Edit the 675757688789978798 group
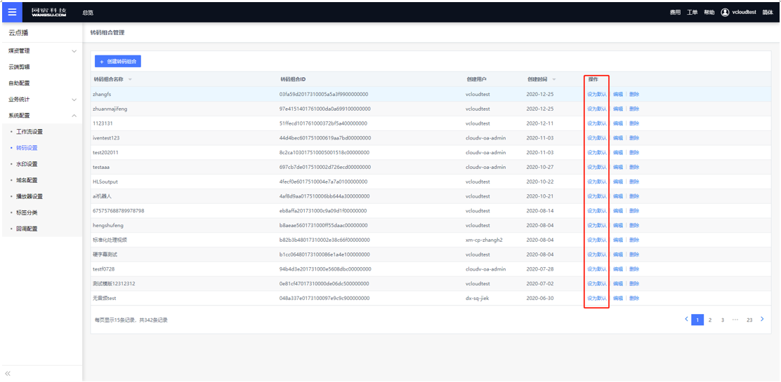Viewport: 781px width, 382px height. tap(617, 211)
